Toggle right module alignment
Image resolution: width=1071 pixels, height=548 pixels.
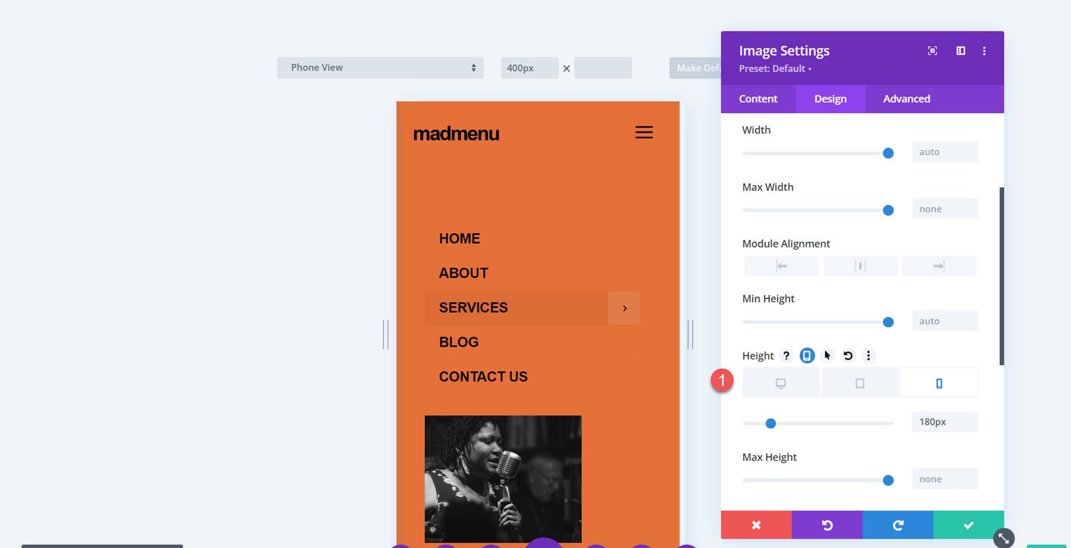[x=939, y=266]
